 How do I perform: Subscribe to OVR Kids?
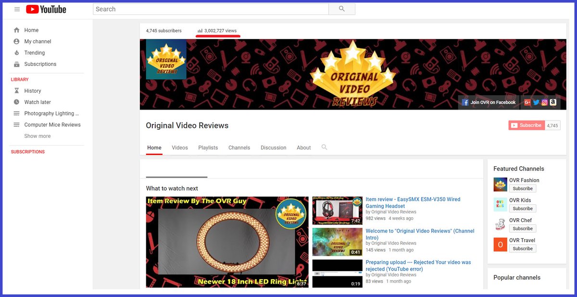coord(523,209)
